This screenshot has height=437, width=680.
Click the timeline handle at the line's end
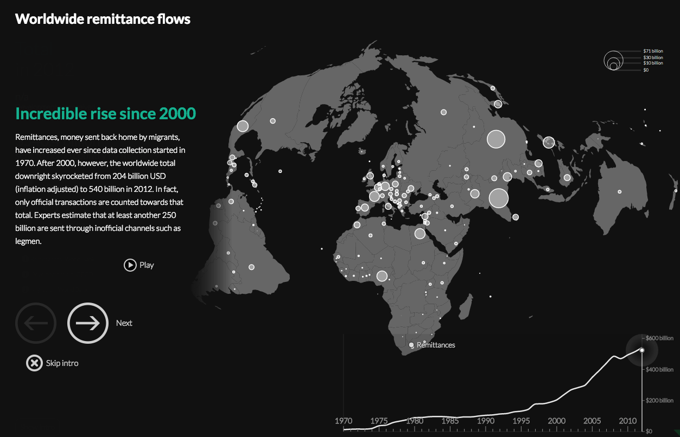click(x=642, y=350)
